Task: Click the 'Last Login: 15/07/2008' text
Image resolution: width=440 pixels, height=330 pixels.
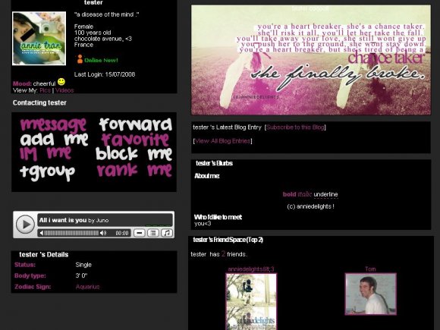Action: point(105,74)
